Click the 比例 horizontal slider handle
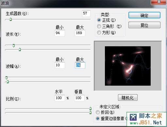167x127 pixels. [90, 108]
